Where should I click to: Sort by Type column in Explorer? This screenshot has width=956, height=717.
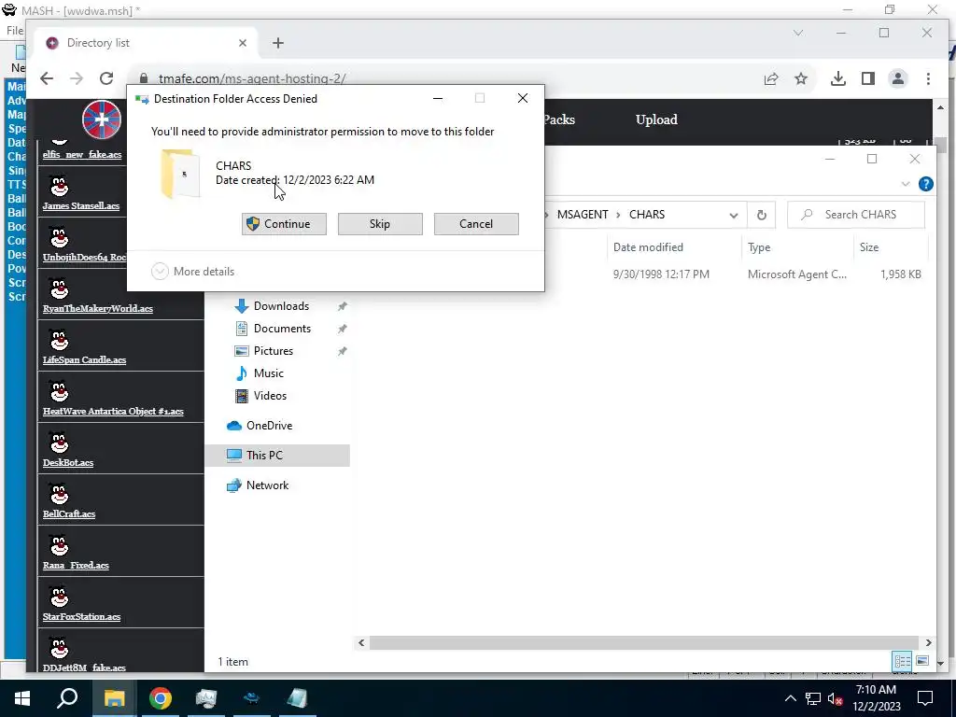click(x=759, y=246)
